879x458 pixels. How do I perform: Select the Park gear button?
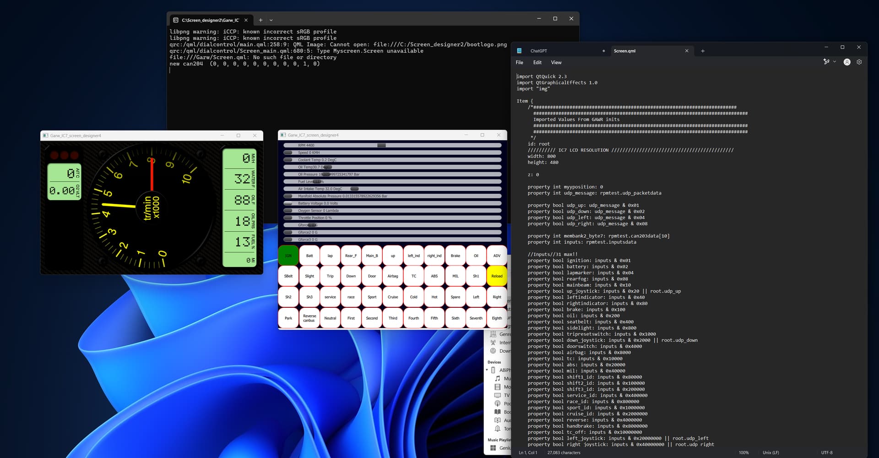[288, 318]
